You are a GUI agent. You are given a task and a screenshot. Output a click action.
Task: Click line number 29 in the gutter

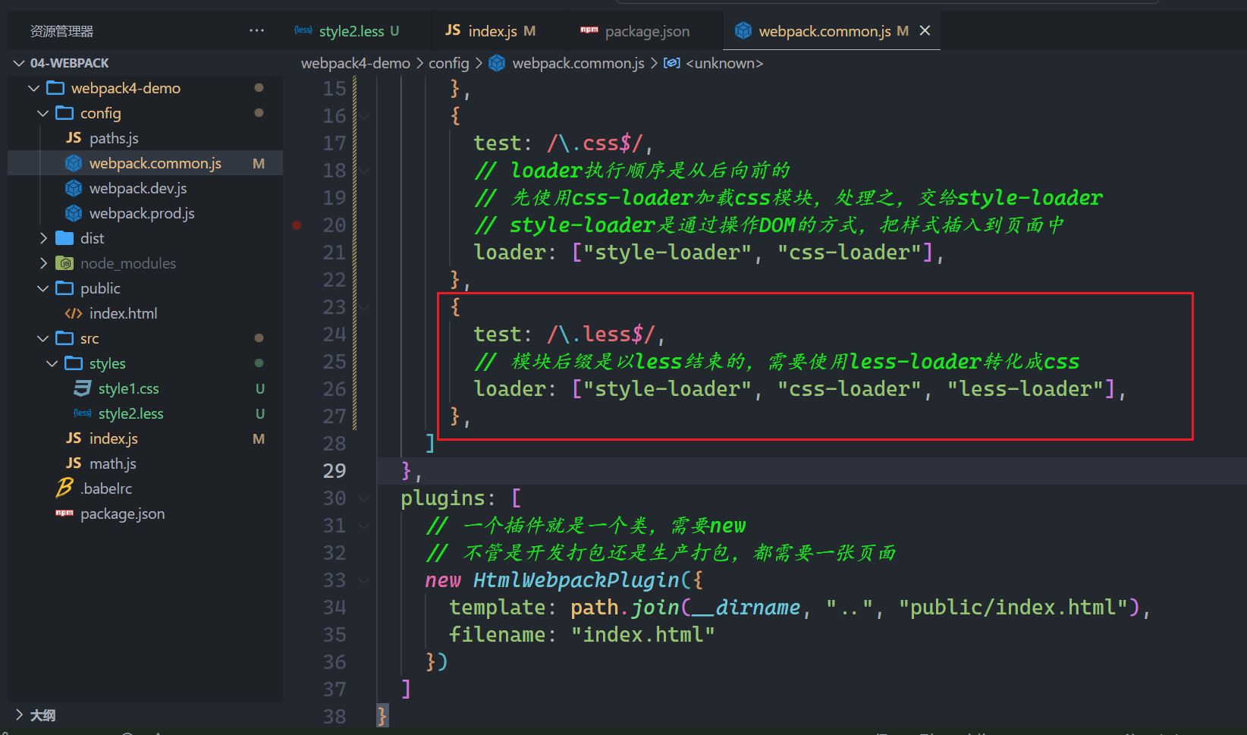[x=335, y=471]
